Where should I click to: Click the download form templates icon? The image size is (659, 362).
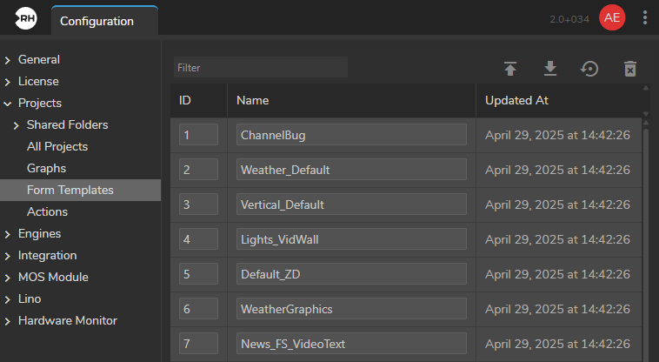coord(550,69)
